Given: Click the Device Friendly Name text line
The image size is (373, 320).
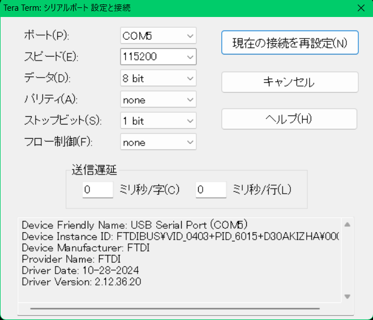Looking at the screenshot, I should (x=135, y=225).
